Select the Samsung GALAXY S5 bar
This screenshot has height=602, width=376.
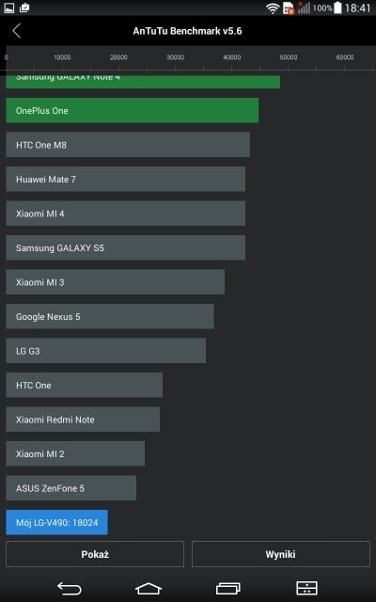(x=126, y=248)
